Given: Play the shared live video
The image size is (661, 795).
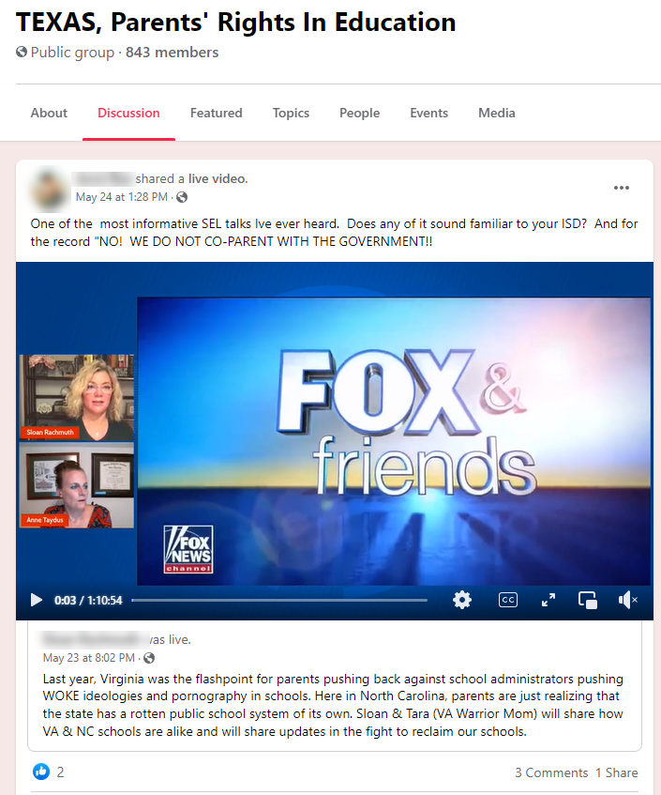Looking at the screenshot, I should tap(36, 601).
